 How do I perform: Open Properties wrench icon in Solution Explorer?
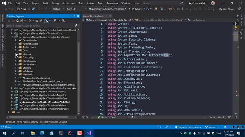55,21
